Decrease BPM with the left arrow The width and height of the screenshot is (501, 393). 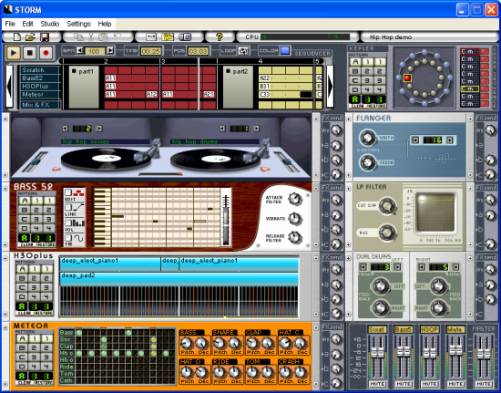[x=79, y=50]
